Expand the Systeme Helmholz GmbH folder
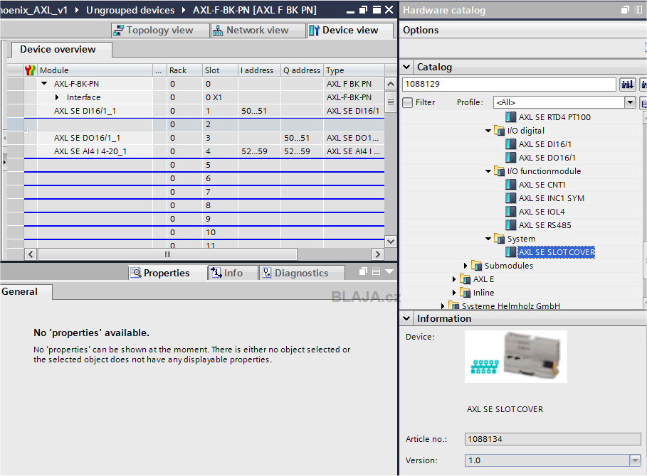 [443, 306]
